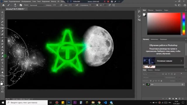Image resolution: width=187 pixels, height=105 pixels.
Task: Toggle pressure for opacity button
Action: [x=61, y=5]
